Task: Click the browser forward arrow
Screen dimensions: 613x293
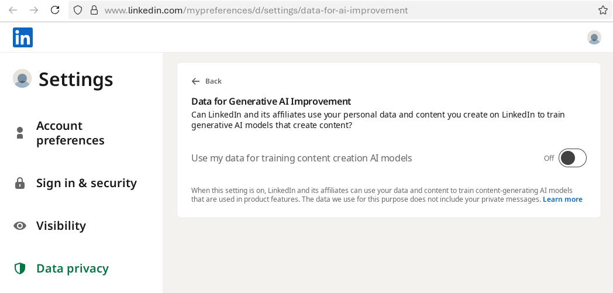Action: click(x=34, y=10)
